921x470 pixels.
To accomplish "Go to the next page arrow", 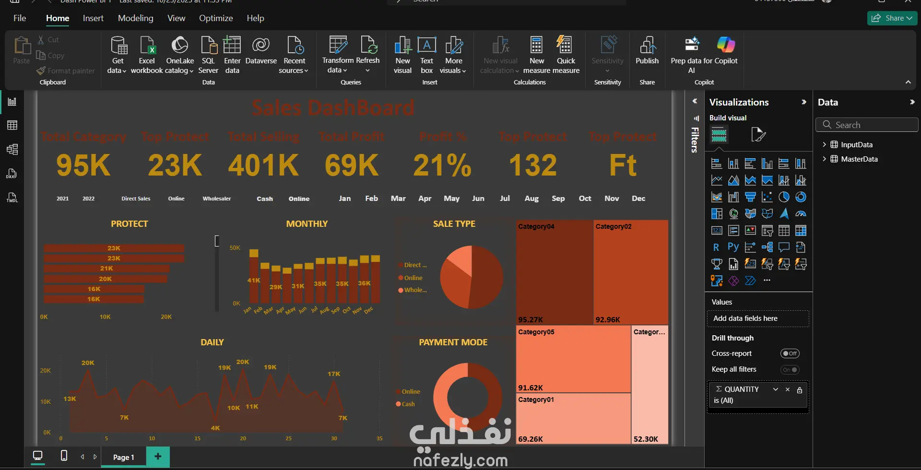I will pos(95,457).
